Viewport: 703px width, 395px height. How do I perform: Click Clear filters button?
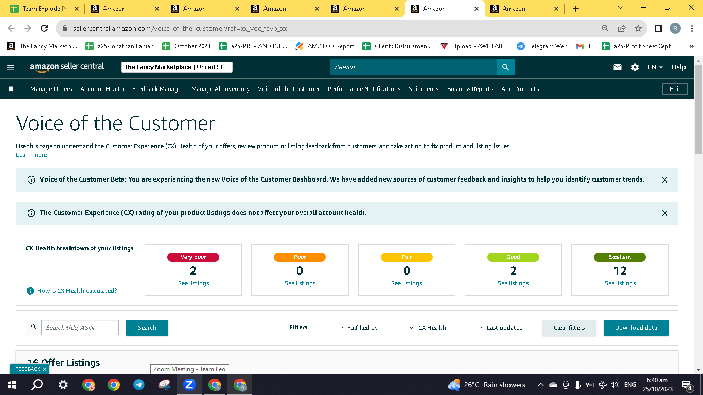tap(569, 328)
